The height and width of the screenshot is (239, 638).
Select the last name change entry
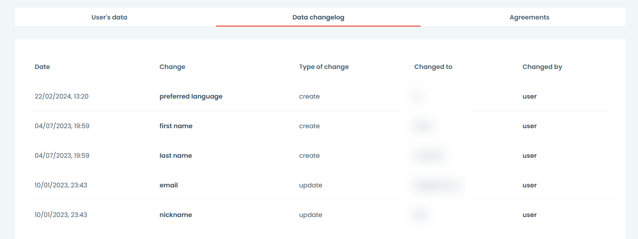[x=175, y=156]
